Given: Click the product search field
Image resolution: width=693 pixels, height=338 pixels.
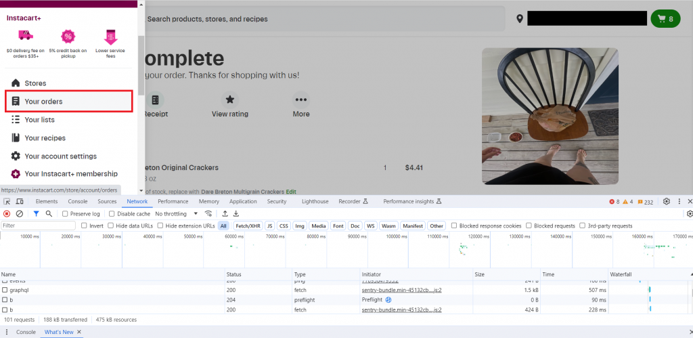Looking at the screenshot, I should 325,19.
